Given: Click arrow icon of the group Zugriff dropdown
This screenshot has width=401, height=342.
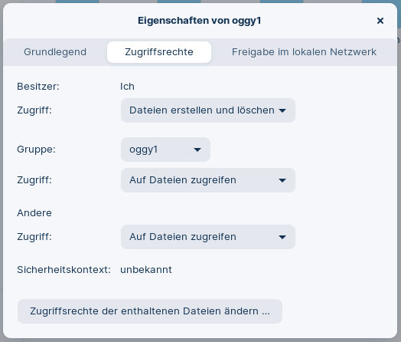Looking at the screenshot, I should pyautogui.click(x=282, y=180).
